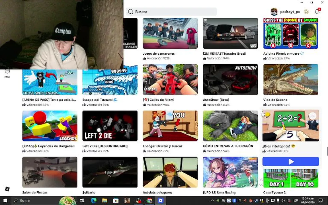
Task: Click the search magnifier icon in Roblox
Action: (130, 12)
